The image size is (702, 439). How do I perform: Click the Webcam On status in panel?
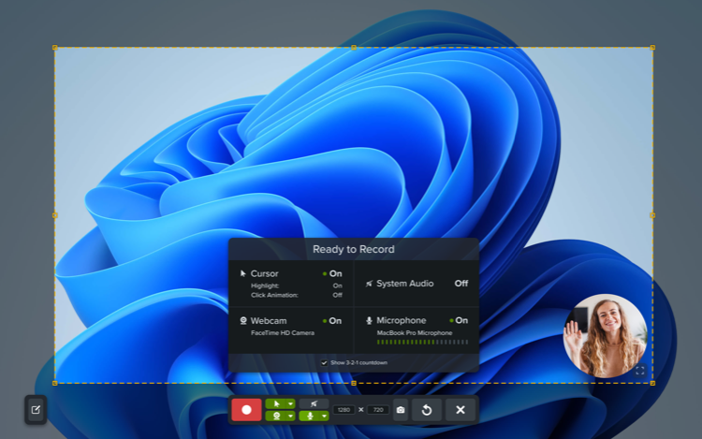click(334, 320)
